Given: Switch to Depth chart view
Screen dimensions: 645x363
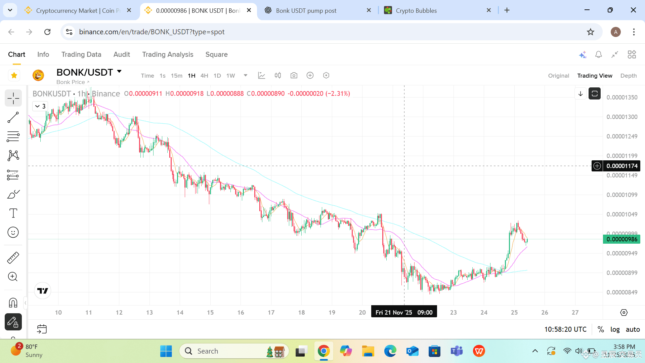Looking at the screenshot, I should click(629, 76).
